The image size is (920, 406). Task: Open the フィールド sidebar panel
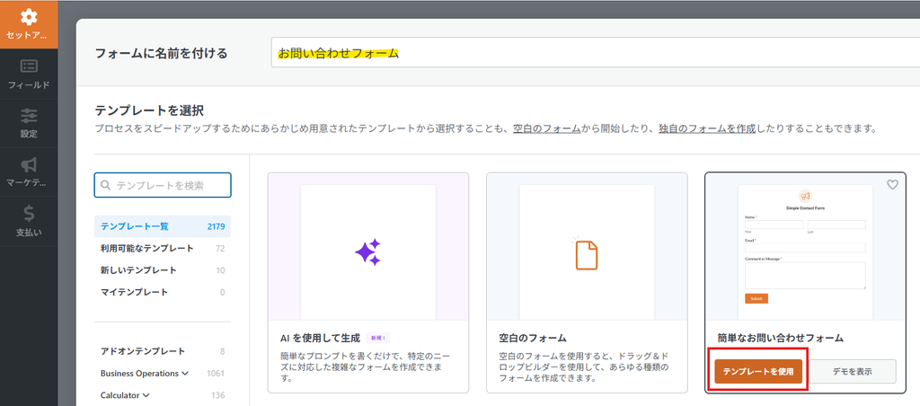click(x=29, y=74)
